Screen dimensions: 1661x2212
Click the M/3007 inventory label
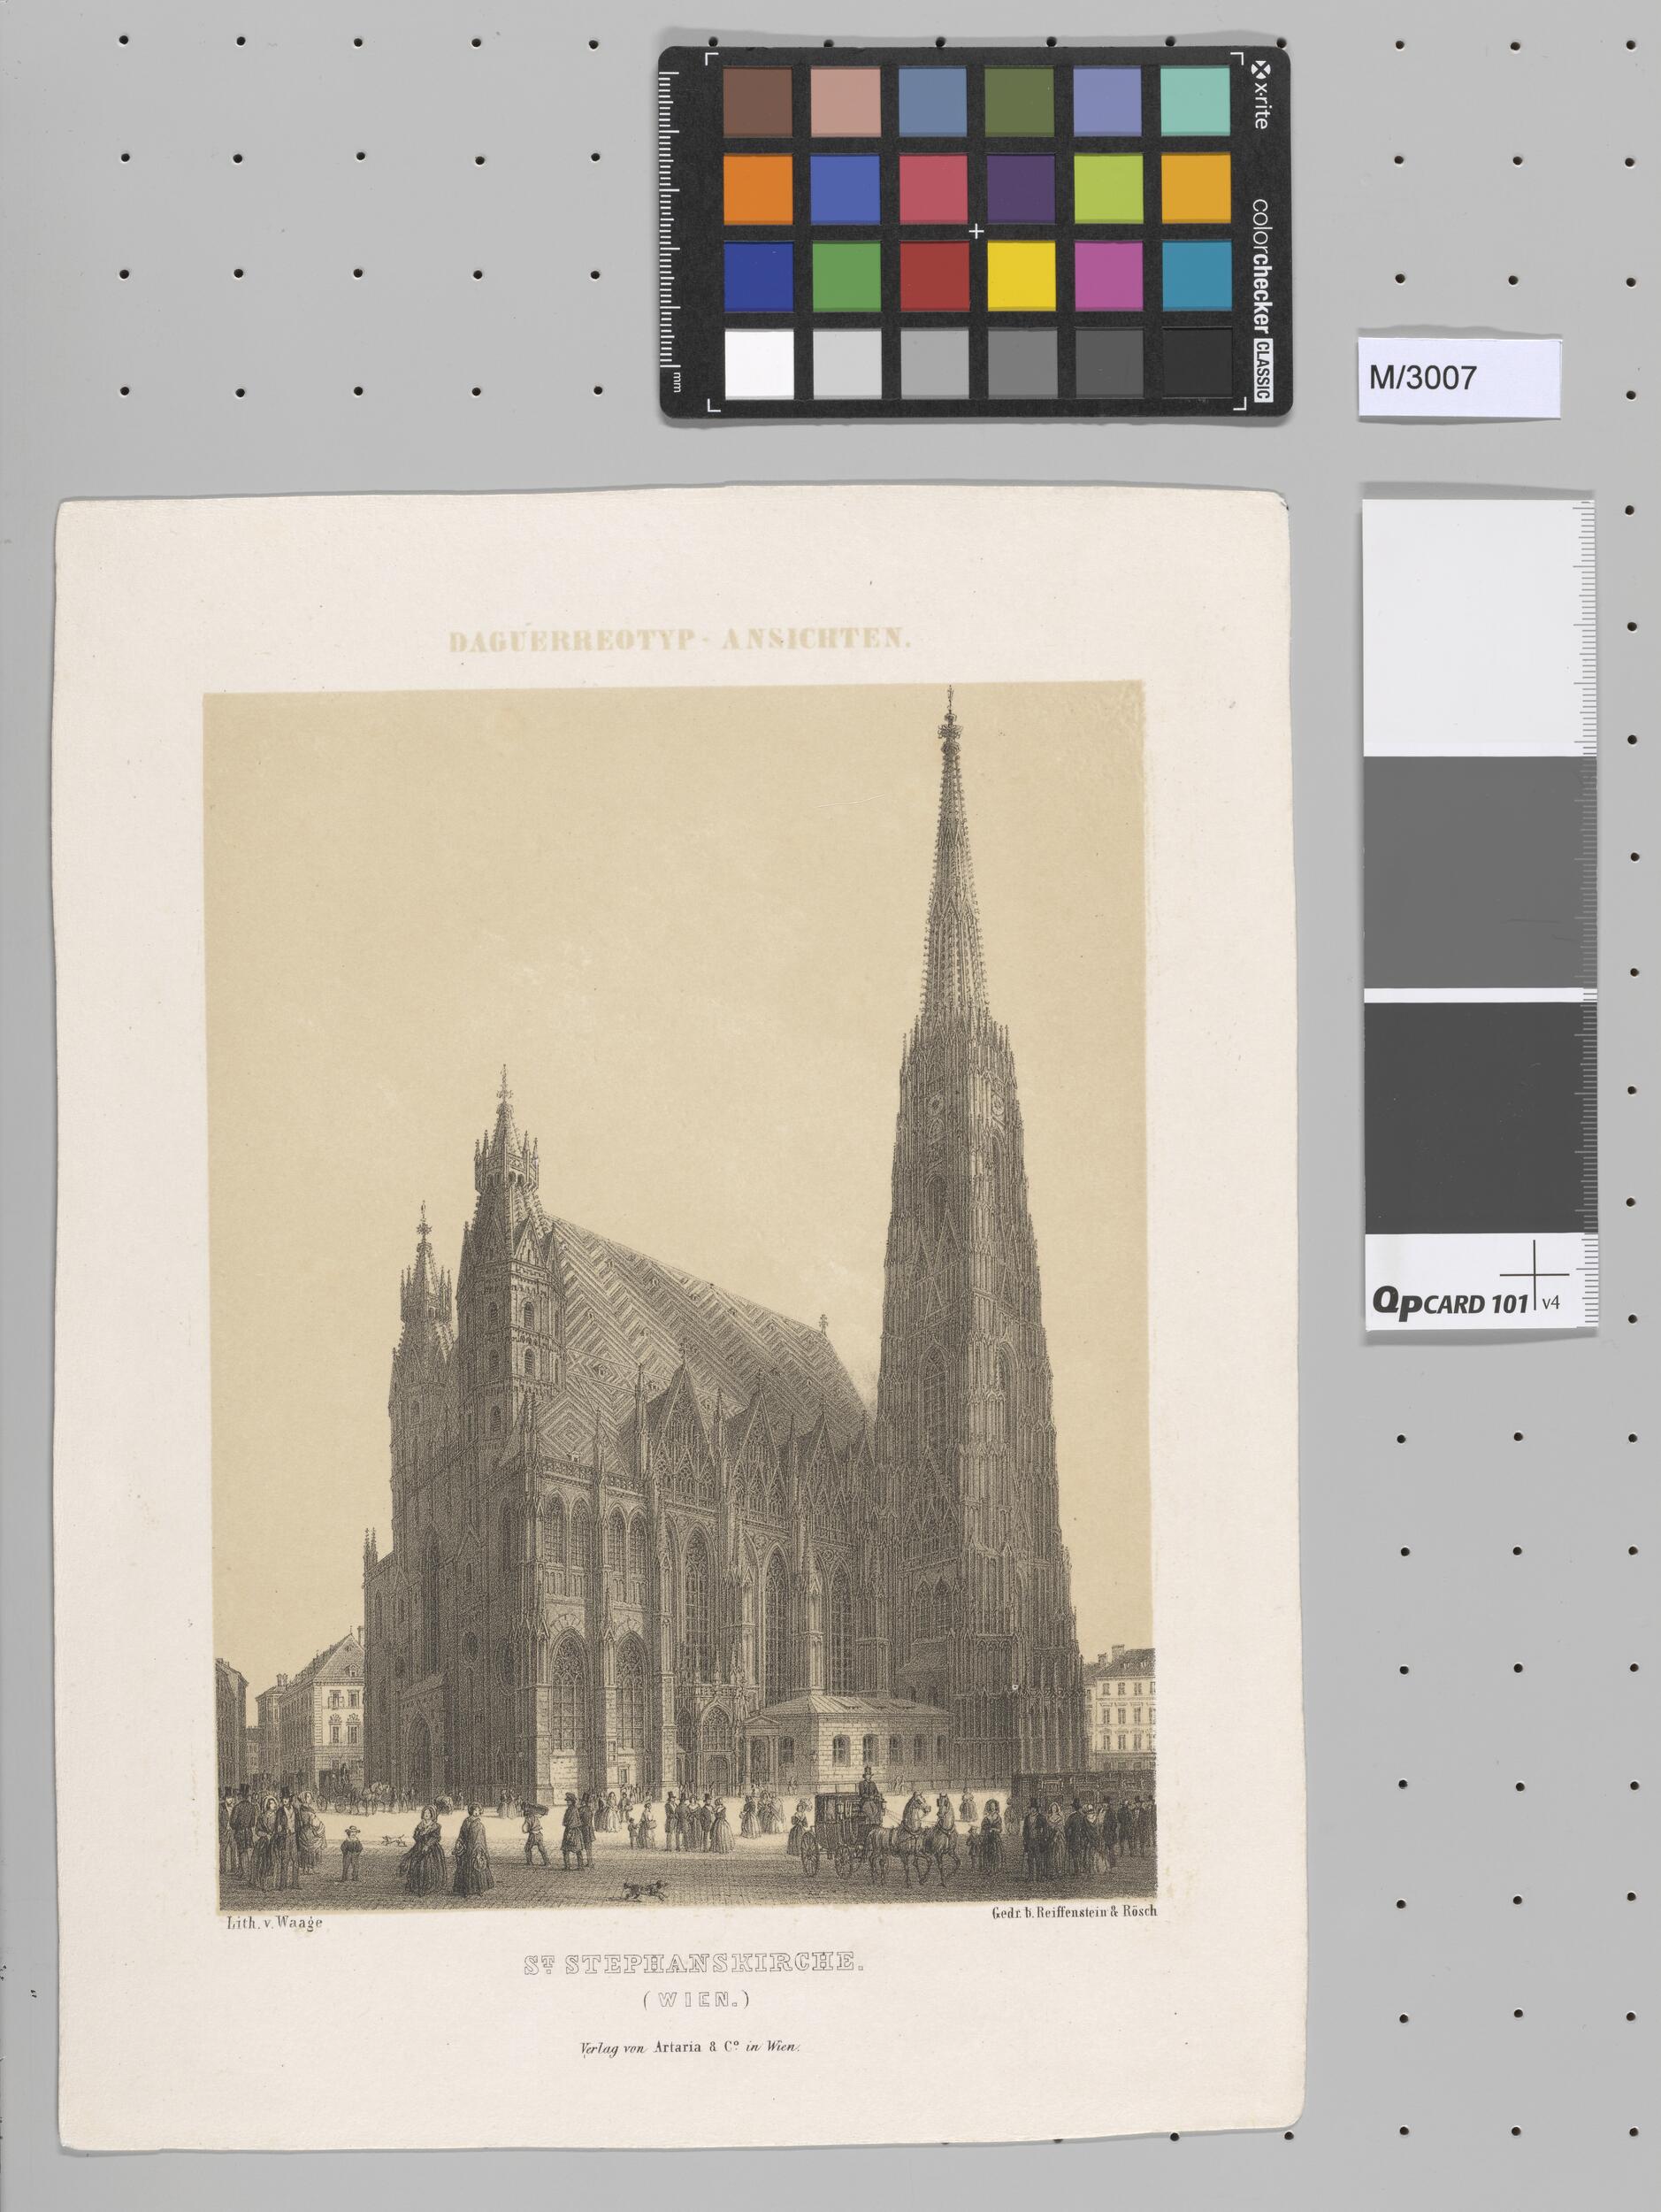tap(1459, 377)
